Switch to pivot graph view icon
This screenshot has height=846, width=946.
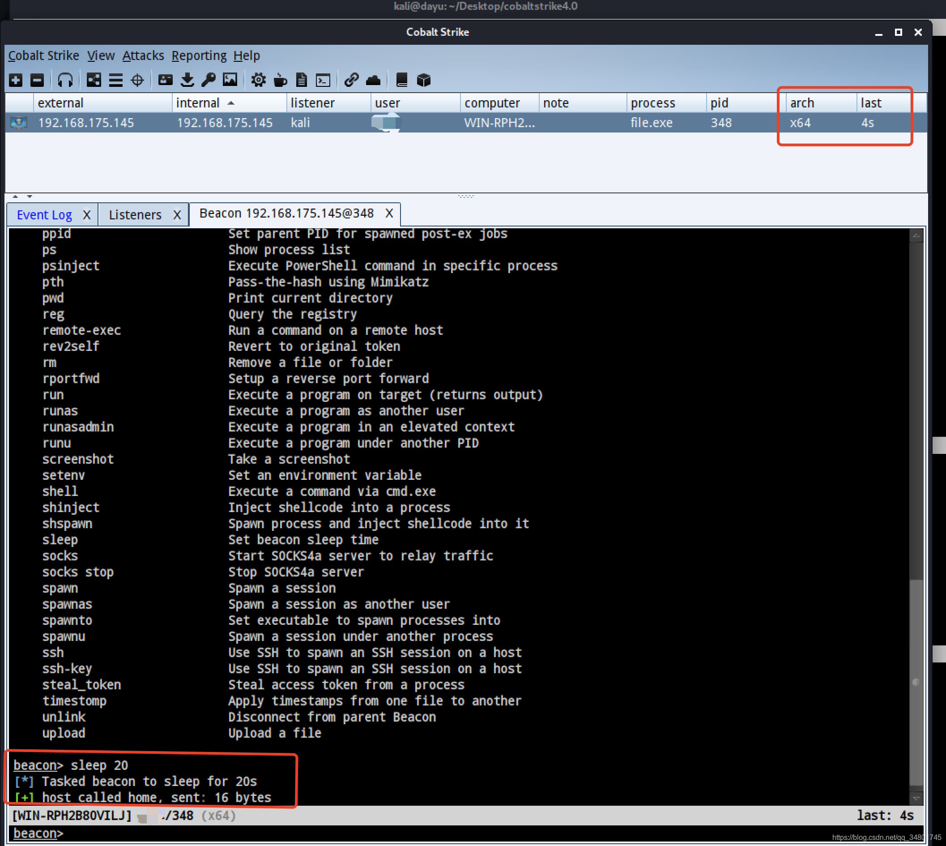(x=94, y=80)
